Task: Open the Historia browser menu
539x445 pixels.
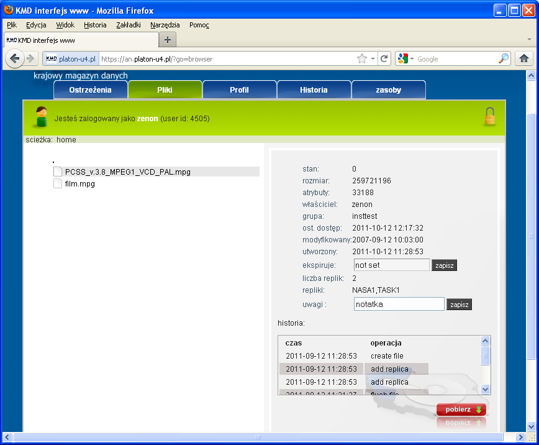Action: pyautogui.click(x=95, y=25)
